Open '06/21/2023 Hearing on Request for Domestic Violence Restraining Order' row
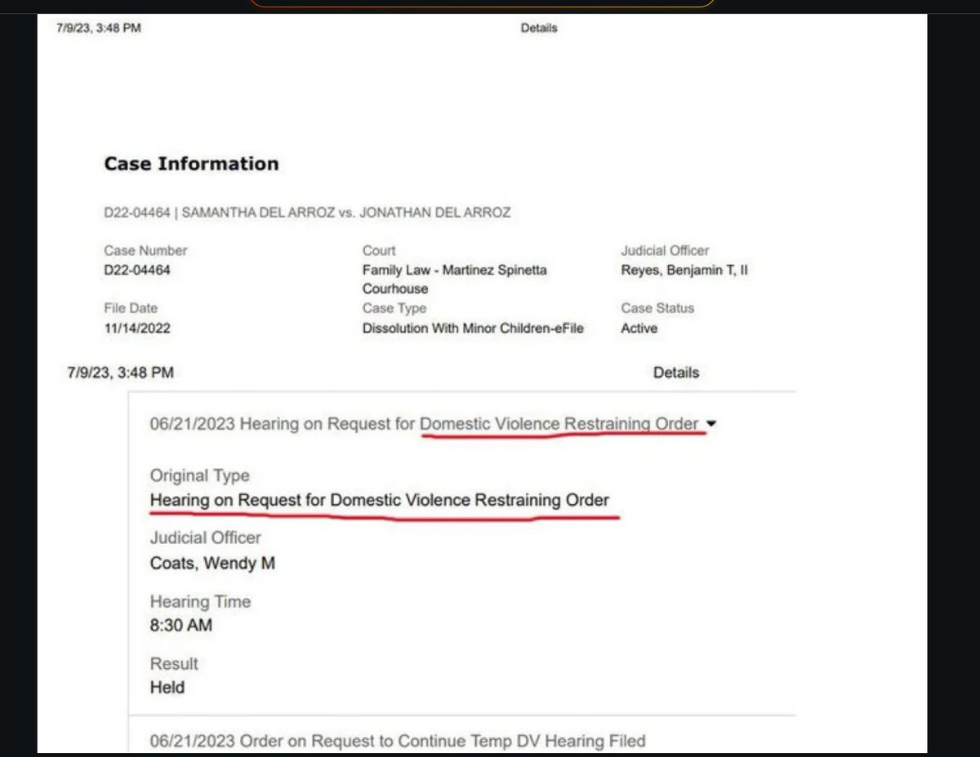This screenshot has height=757, width=980. pos(425,424)
